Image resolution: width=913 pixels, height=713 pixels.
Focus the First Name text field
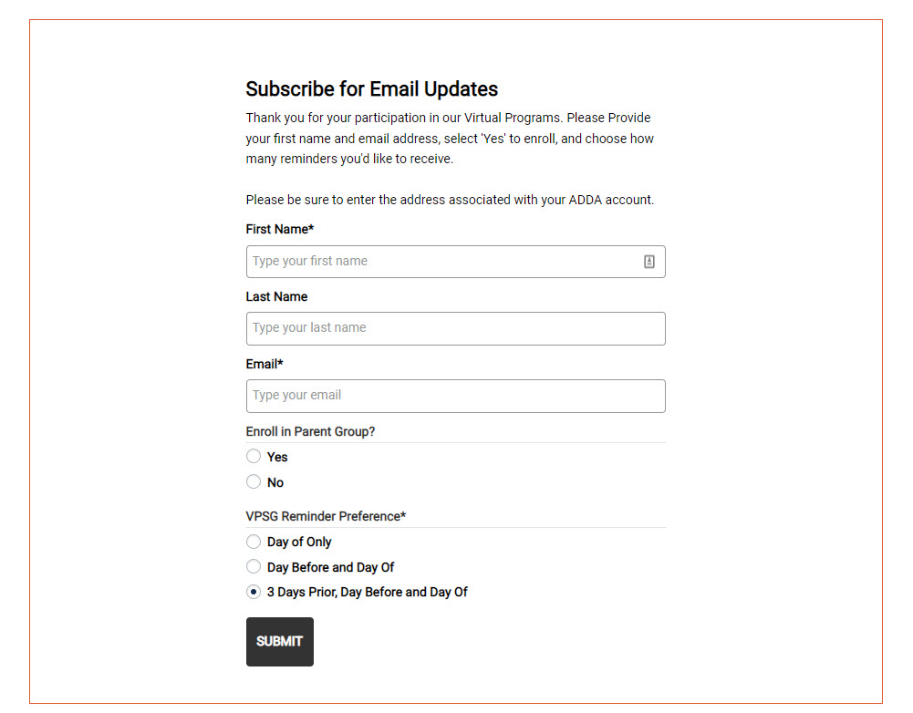point(442,262)
